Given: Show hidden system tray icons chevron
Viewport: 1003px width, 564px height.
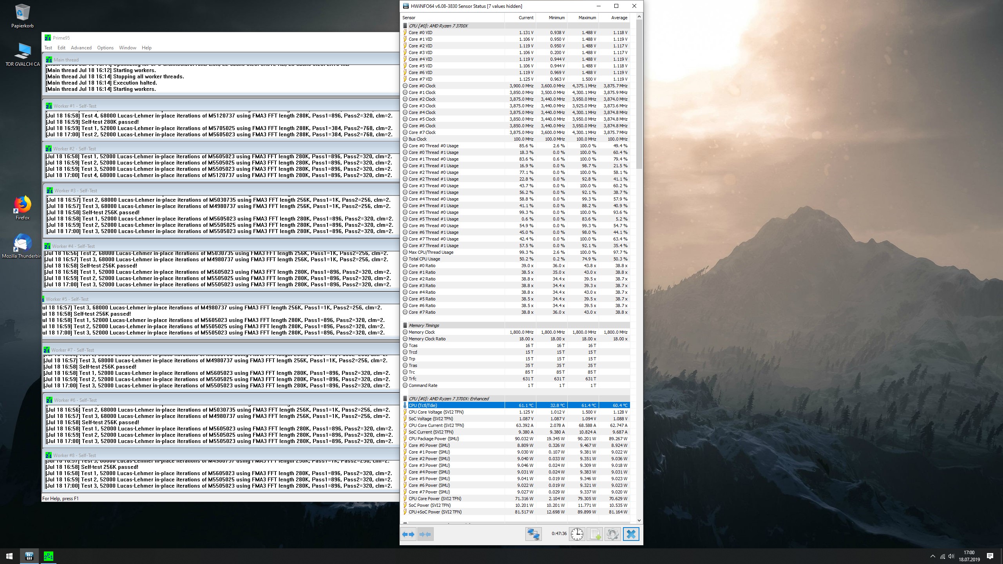Looking at the screenshot, I should click(932, 556).
